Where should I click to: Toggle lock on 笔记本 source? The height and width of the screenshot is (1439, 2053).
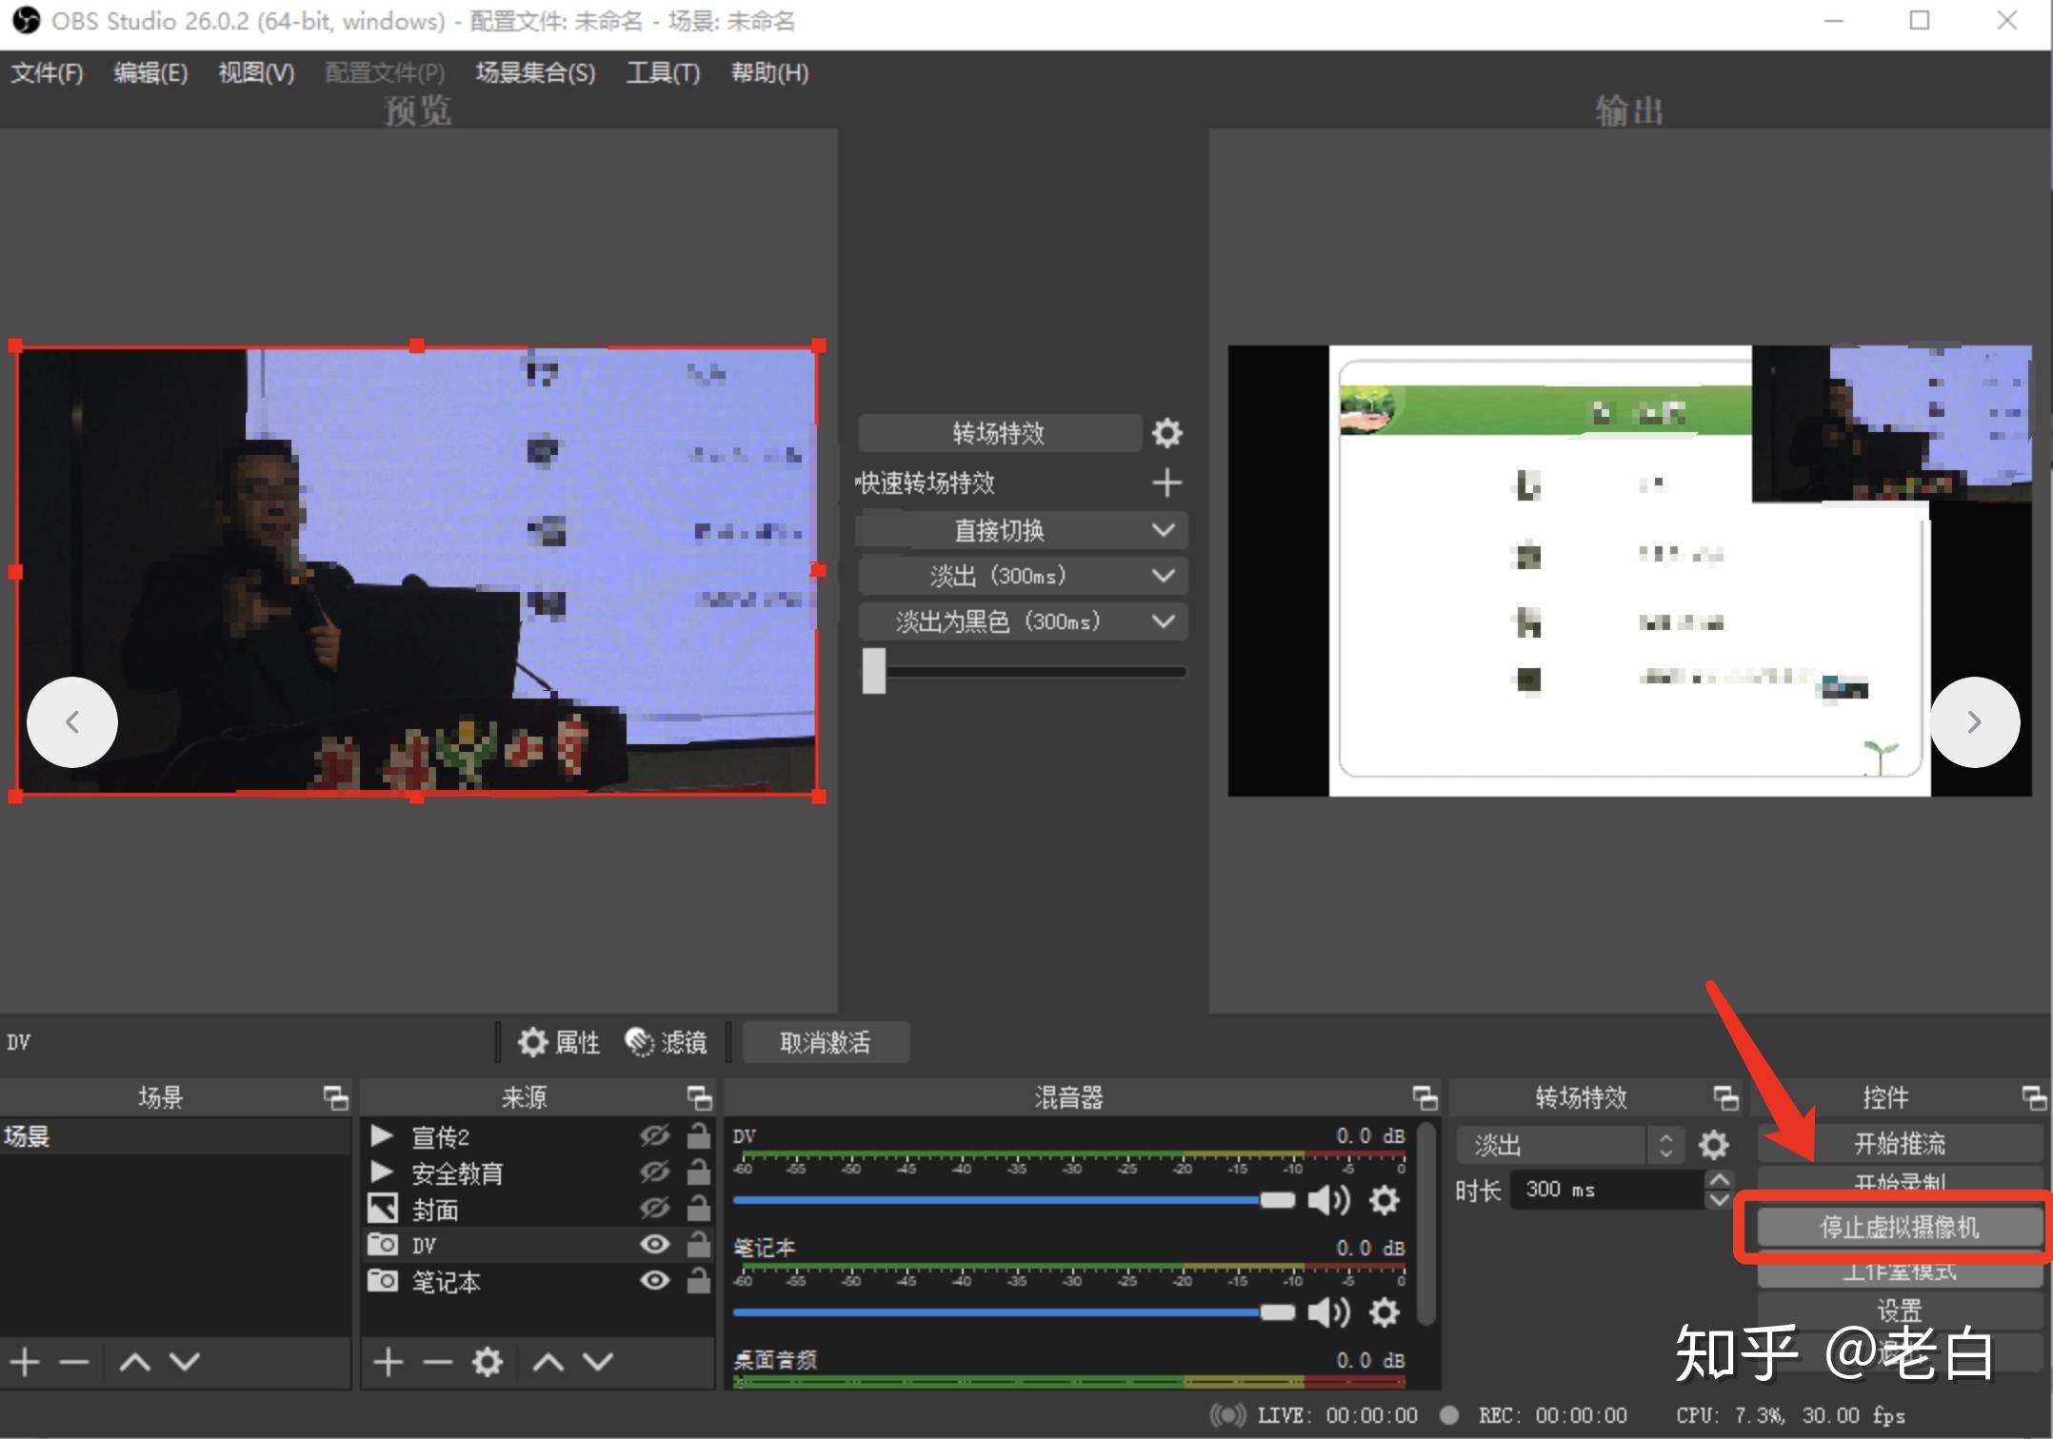coord(699,1281)
